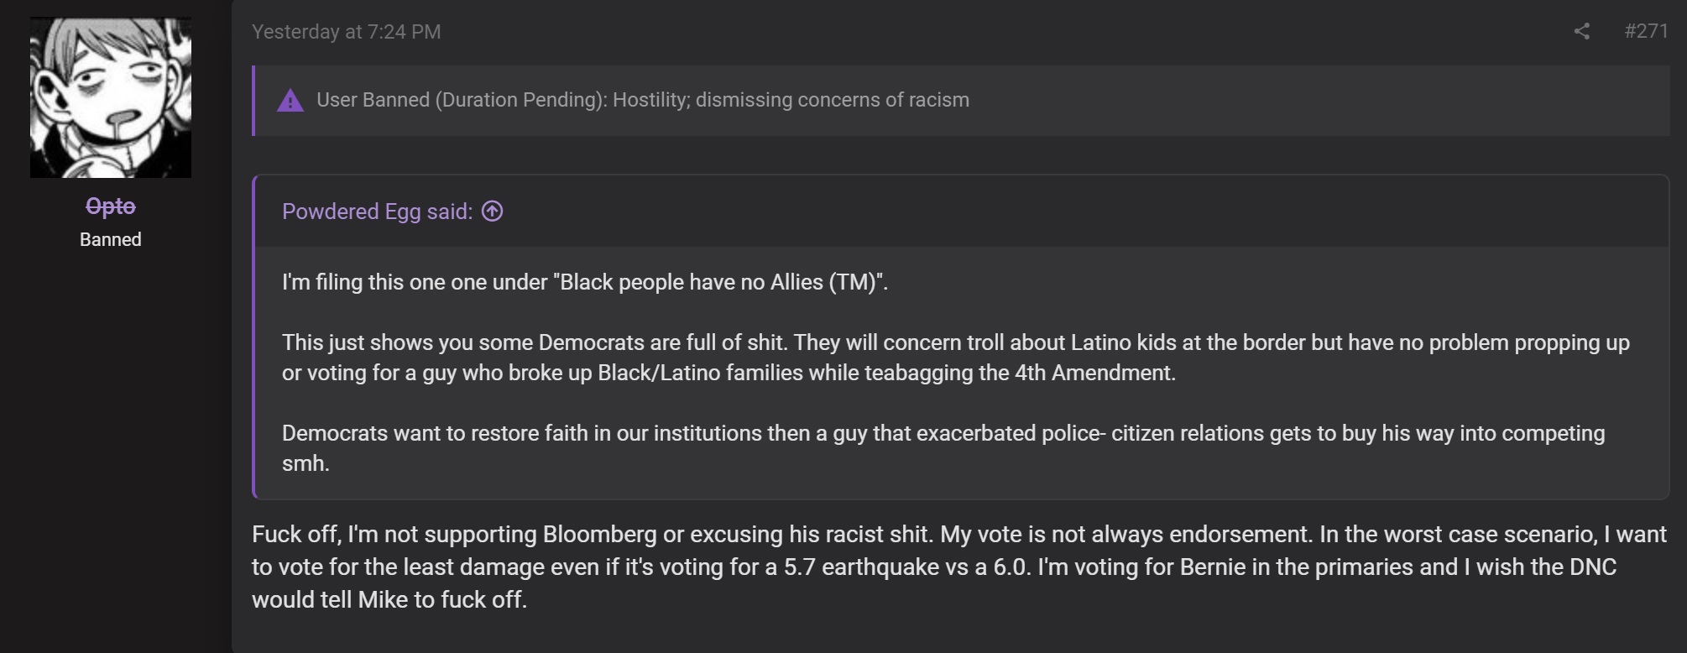
Task: Open the post permalink #271
Action: 1646,31
